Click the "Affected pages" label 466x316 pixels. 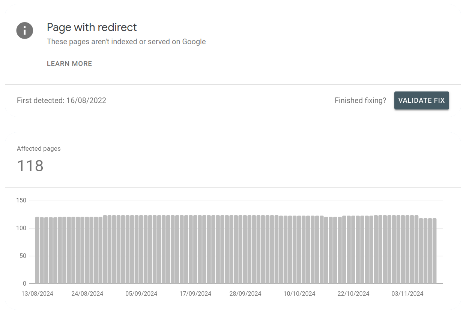click(39, 148)
